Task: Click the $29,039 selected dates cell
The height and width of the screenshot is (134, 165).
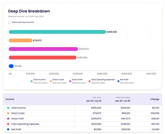Action: point(126,129)
